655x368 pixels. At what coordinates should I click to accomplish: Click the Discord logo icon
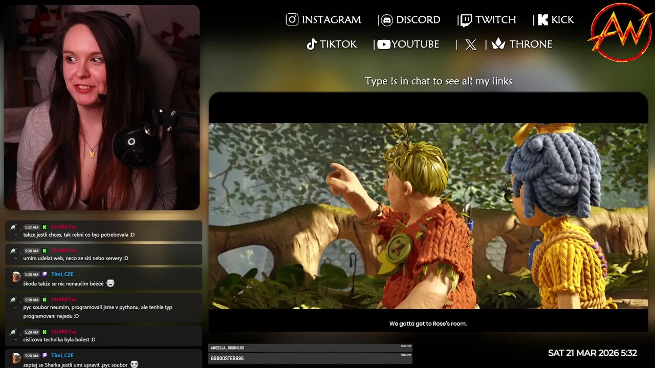tap(387, 20)
